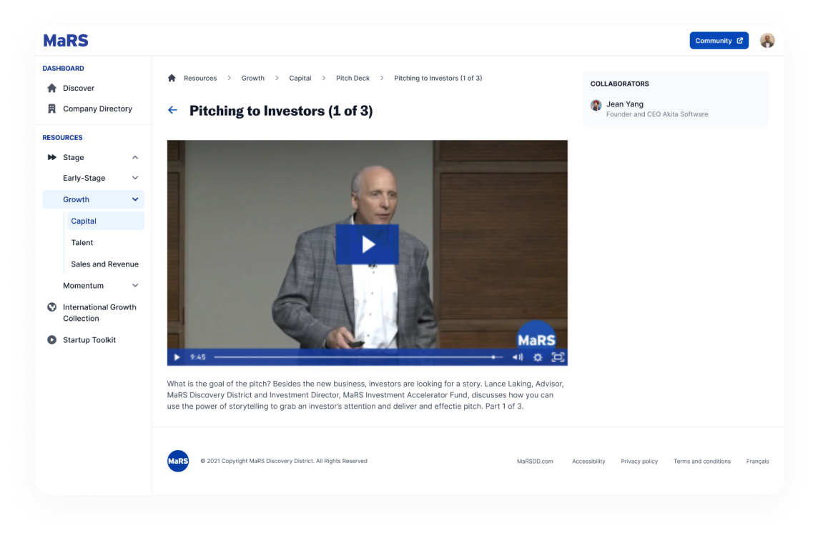Click the video timeline track
The height and width of the screenshot is (538, 818).
pyautogui.click(x=358, y=357)
